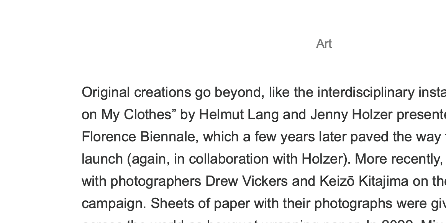Click the name "Keizō Kitajima" in the text
This screenshot has height=223, width=446.
coord(364,182)
